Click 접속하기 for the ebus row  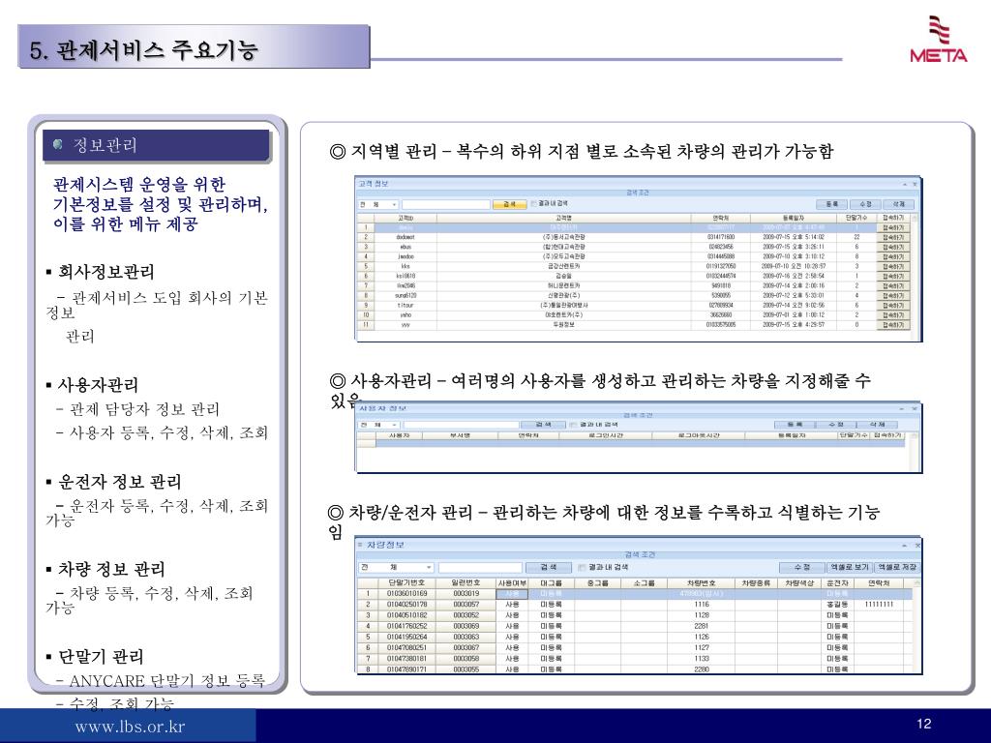pos(893,247)
